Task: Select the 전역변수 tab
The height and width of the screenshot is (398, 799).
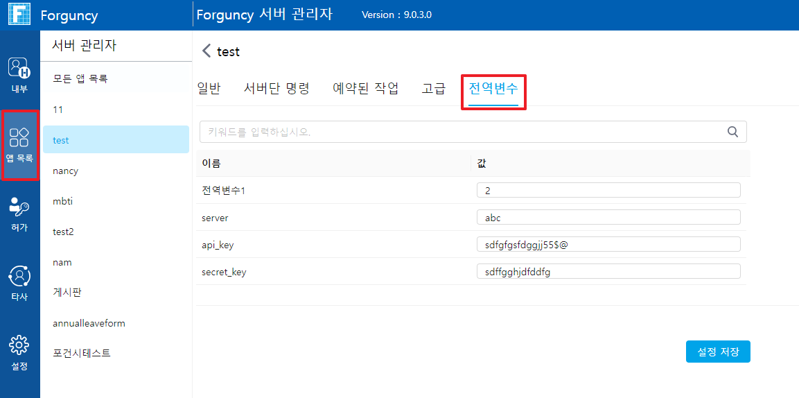Action: (x=493, y=89)
